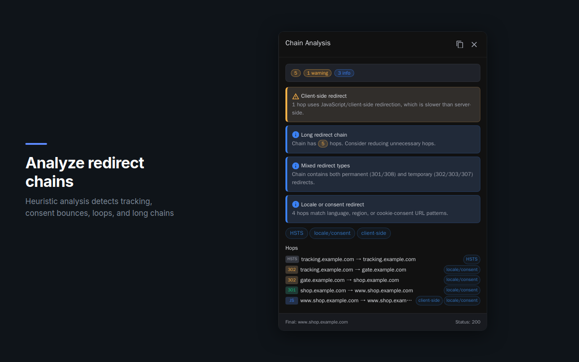
Task: Toggle the locale/consent filter chip
Action: (x=332, y=233)
